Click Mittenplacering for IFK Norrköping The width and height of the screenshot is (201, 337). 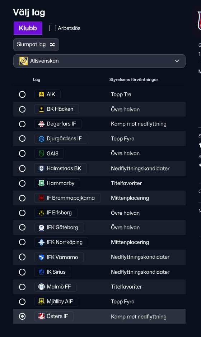(x=130, y=242)
